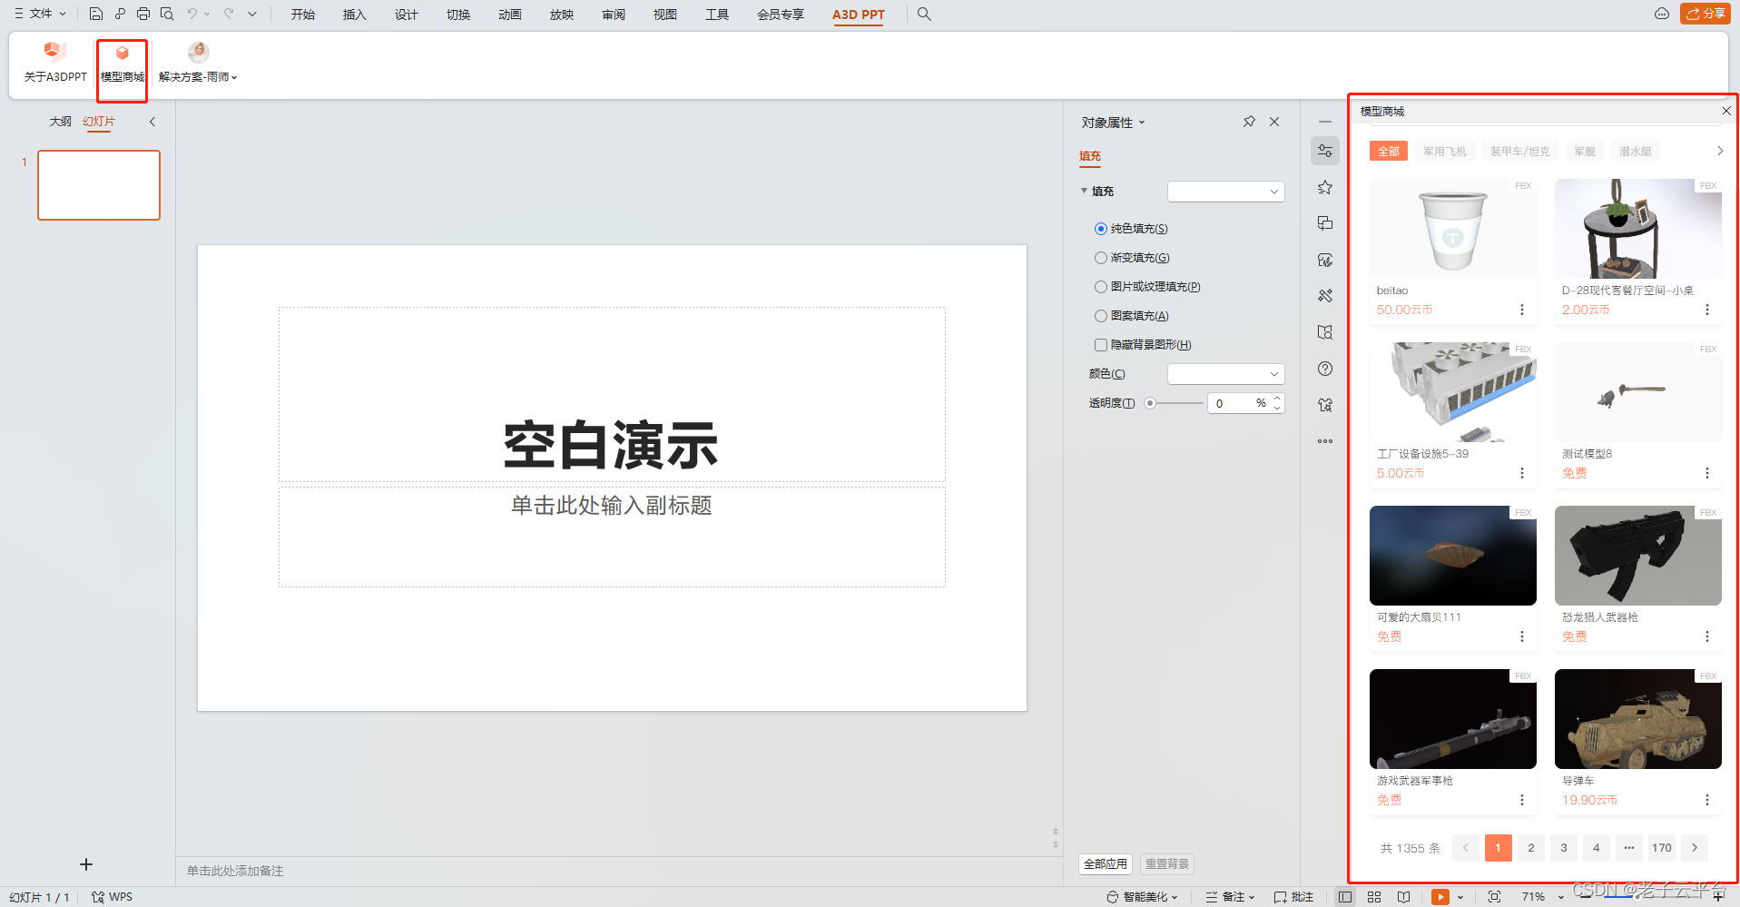Switch to the 大纲 outline tab
Image resolution: width=1740 pixels, height=907 pixels.
pyautogui.click(x=61, y=121)
